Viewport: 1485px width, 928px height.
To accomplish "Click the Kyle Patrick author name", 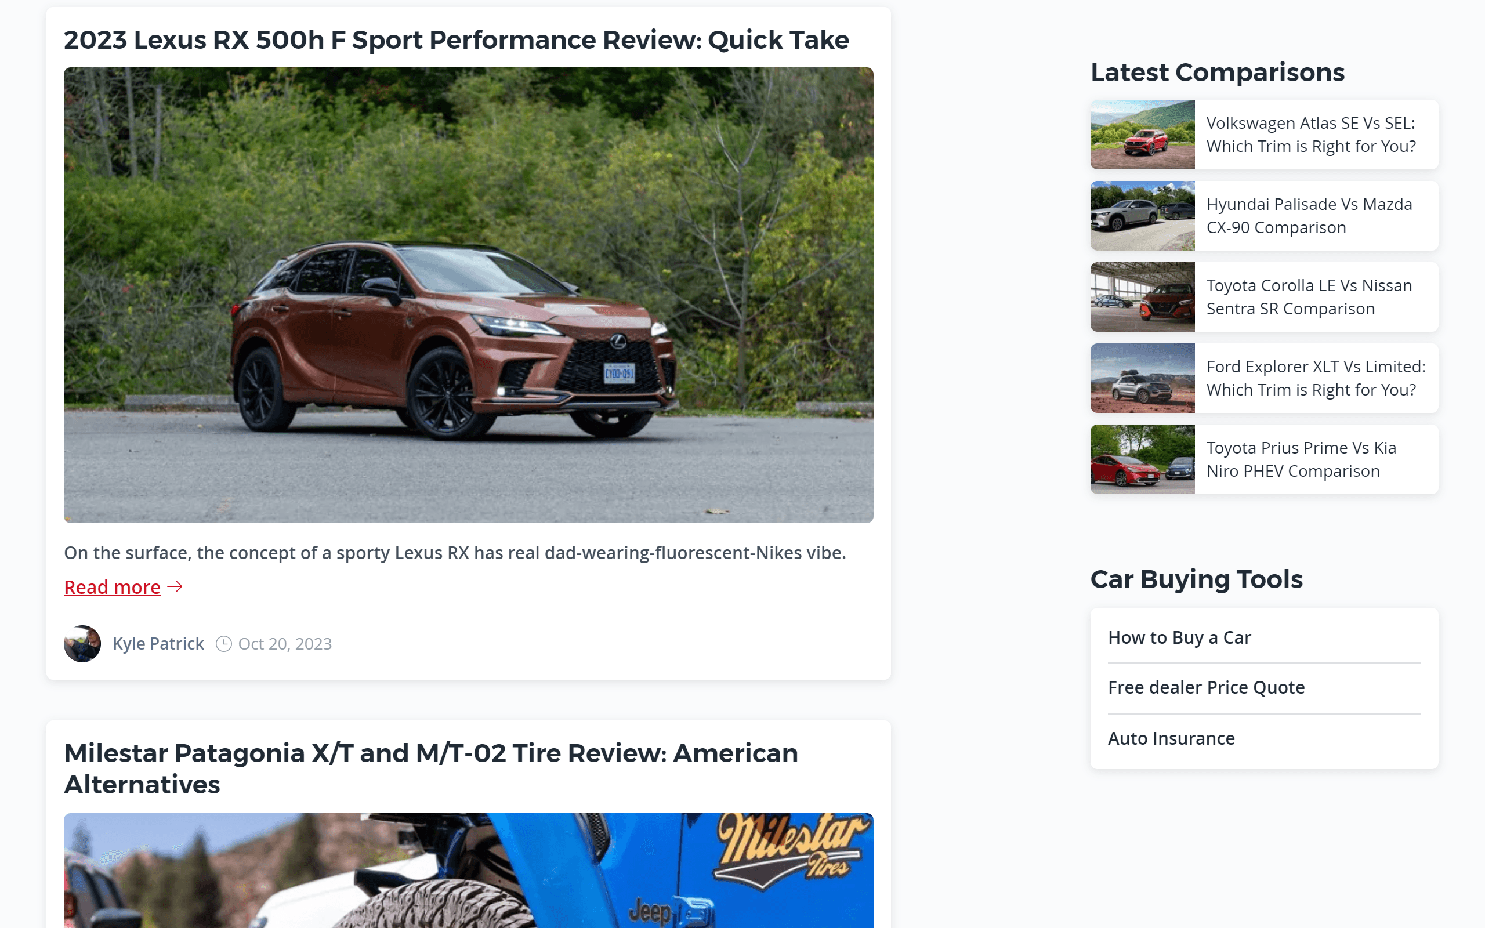I will [158, 644].
